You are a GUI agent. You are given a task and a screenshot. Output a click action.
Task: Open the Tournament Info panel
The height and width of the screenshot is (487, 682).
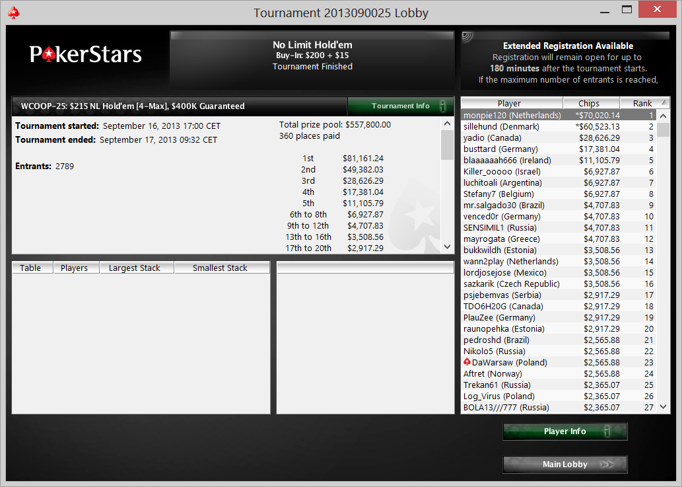[401, 106]
